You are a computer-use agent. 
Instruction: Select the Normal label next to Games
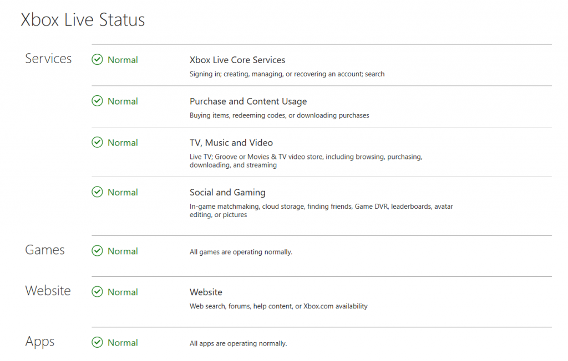click(x=123, y=251)
